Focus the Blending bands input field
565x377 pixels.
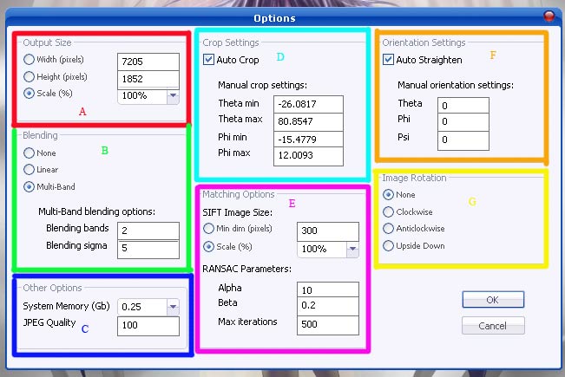click(x=148, y=231)
